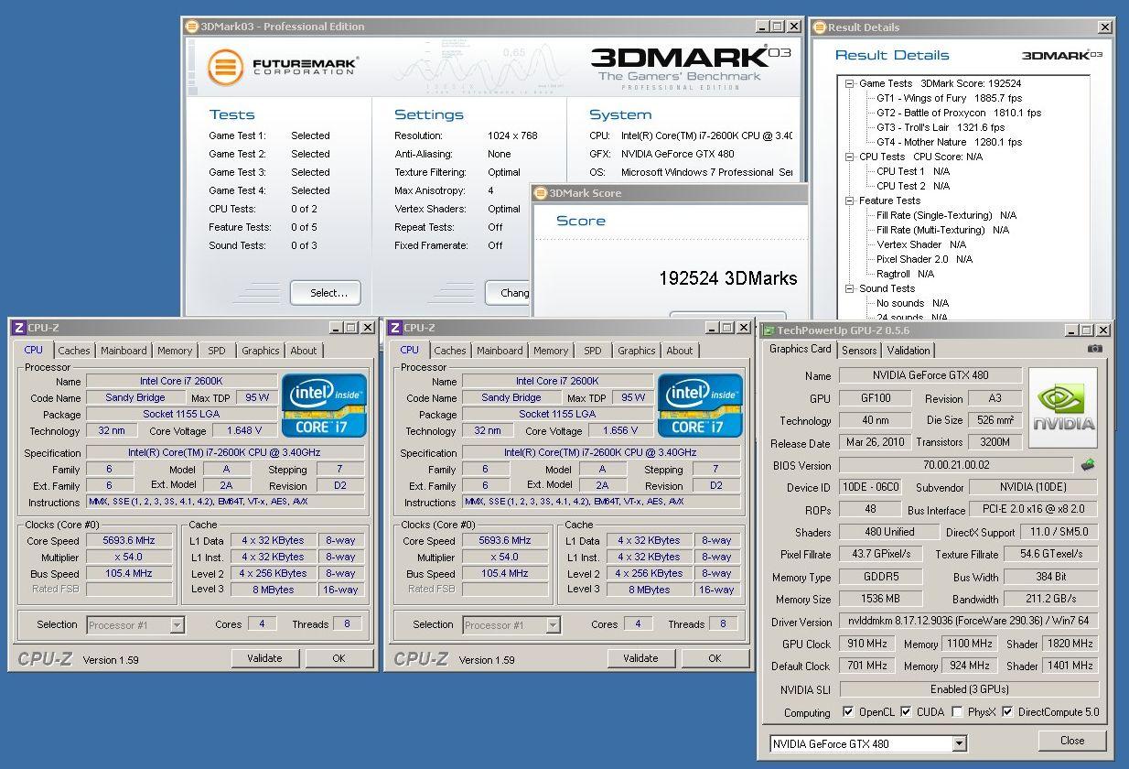1129x769 pixels.
Task: Open the NVIDIA GeForce GTX 480 GPU dropdown
Action: [959, 744]
